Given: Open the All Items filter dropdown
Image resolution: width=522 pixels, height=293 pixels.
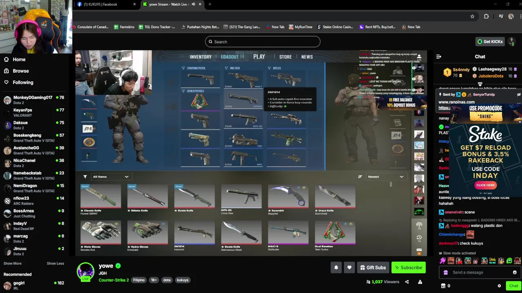Looking at the screenshot, I should coord(111,177).
